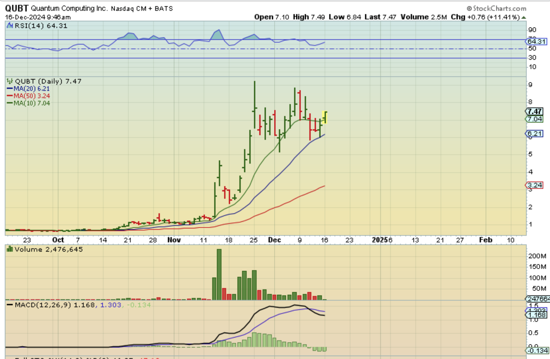Click the StockCharts.com copyright logo
Viewport: 550px width, 359px height.
coord(496,9)
